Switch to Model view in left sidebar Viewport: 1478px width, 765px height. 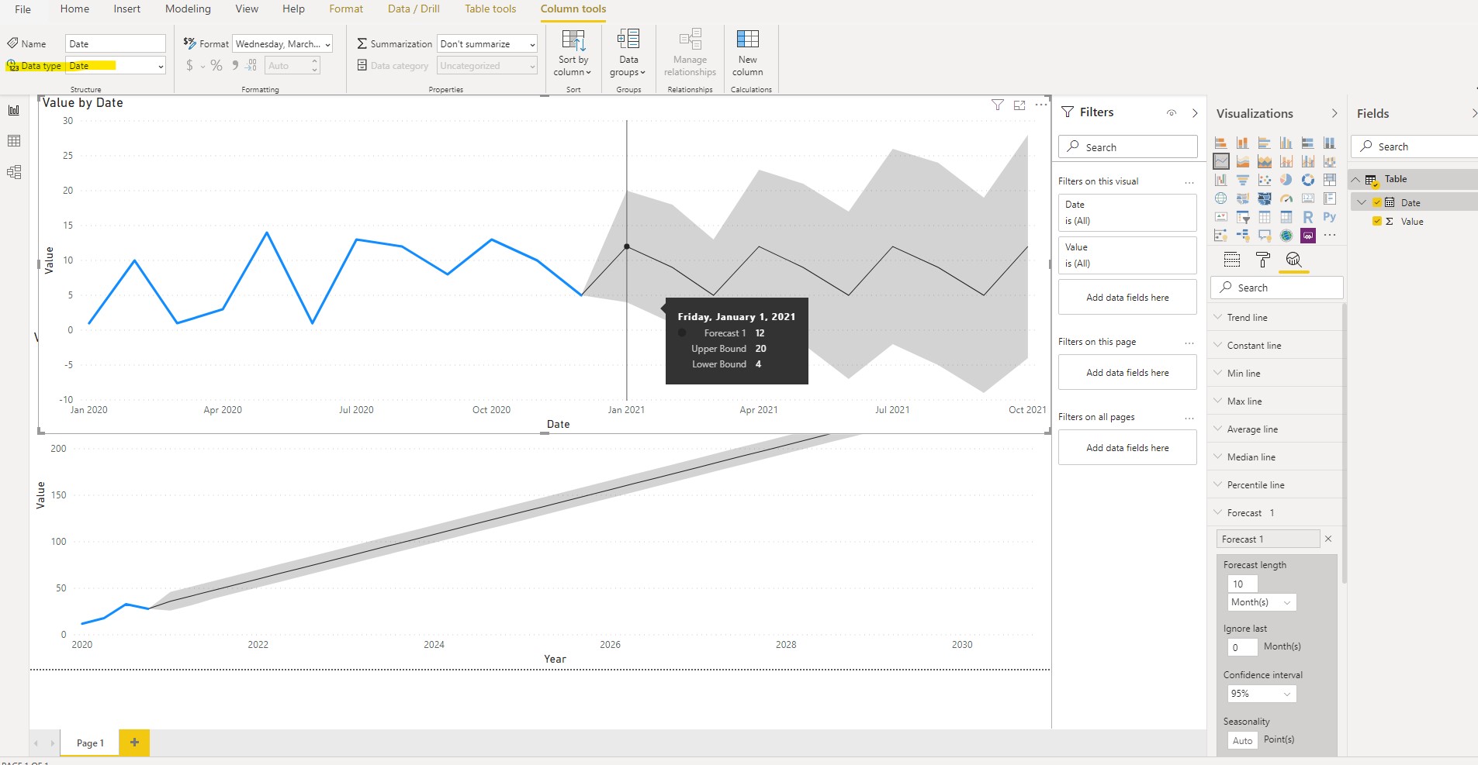[x=14, y=172]
